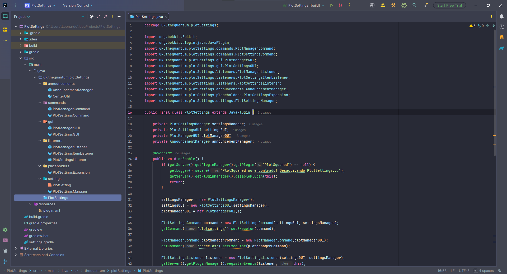The width and height of the screenshot is (507, 274).
Task: Jump to next highlighted error arrow
Action: tap(493, 26)
